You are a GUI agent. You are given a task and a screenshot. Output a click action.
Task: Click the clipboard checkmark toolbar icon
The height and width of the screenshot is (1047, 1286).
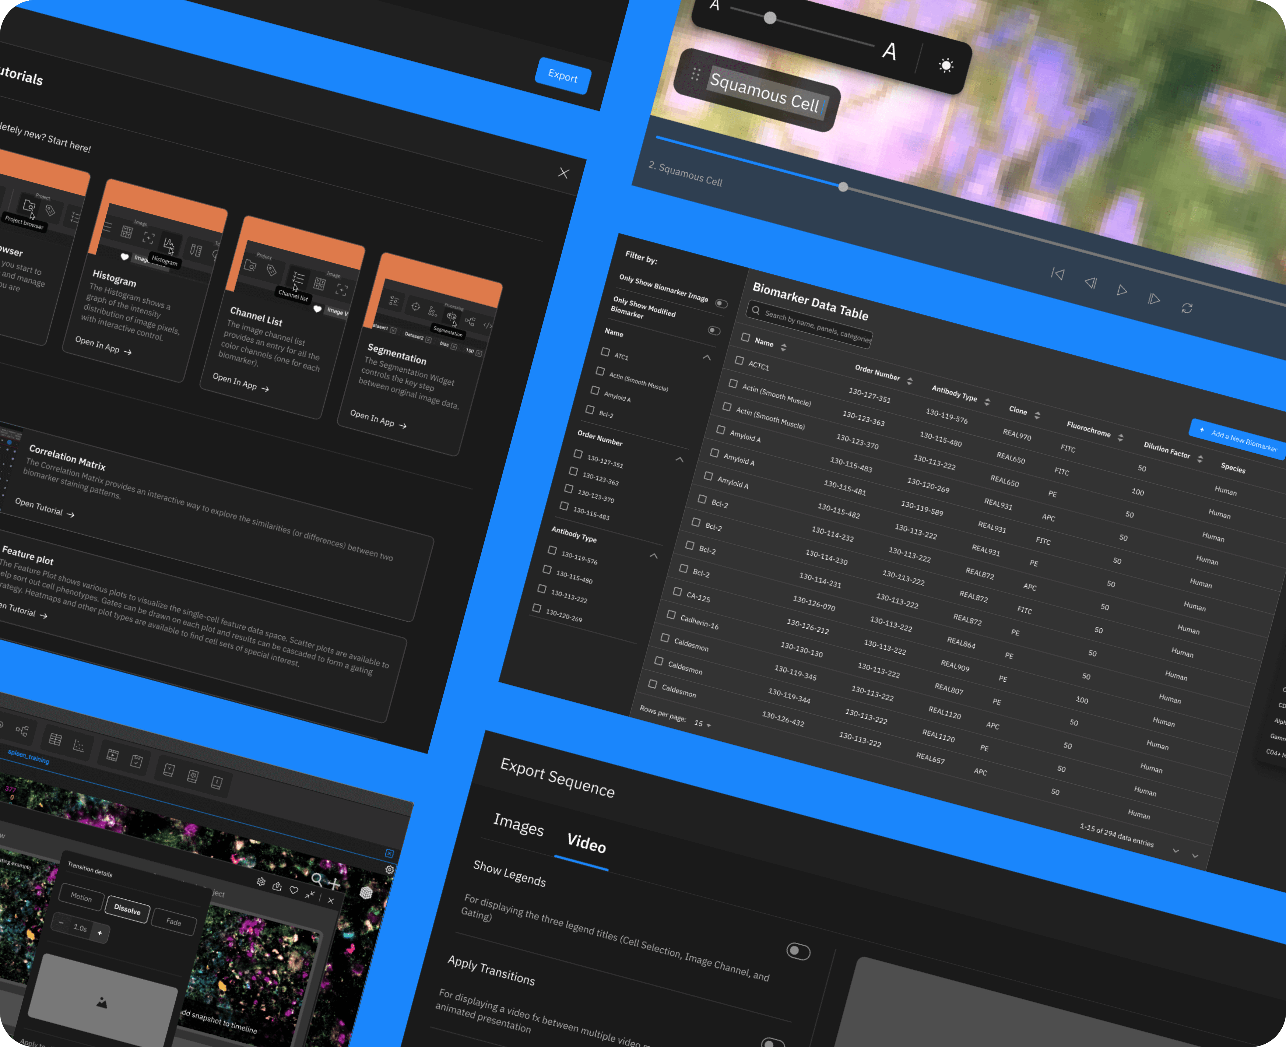tap(136, 761)
